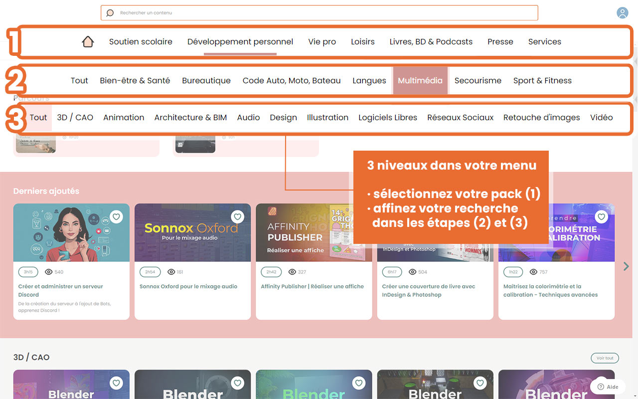The height and width of the screenshot is (399, 638).
Task: Open the user account icon top right
Action: [x=622, y=13]
